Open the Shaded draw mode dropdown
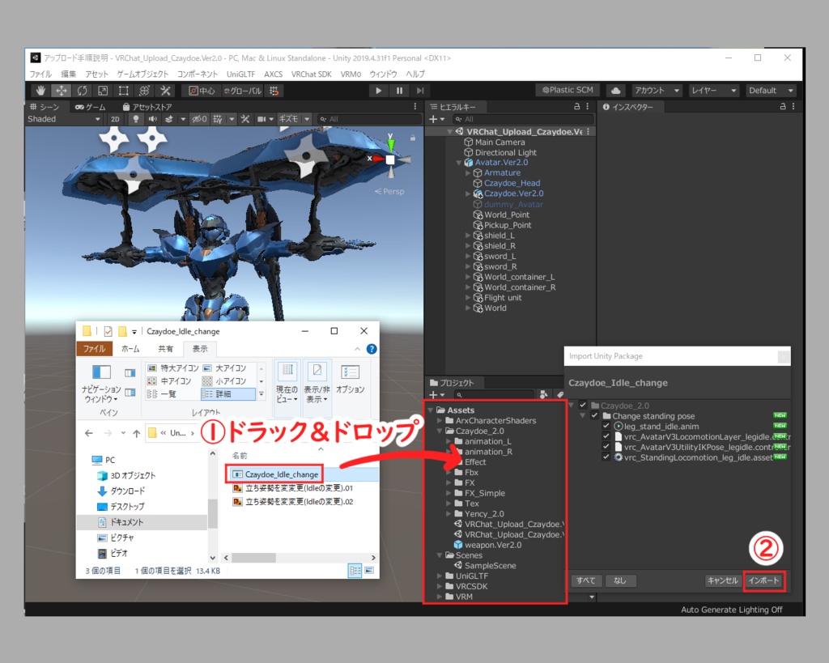Viewport: 829px width, 663px height. click(x=62, y=119)
